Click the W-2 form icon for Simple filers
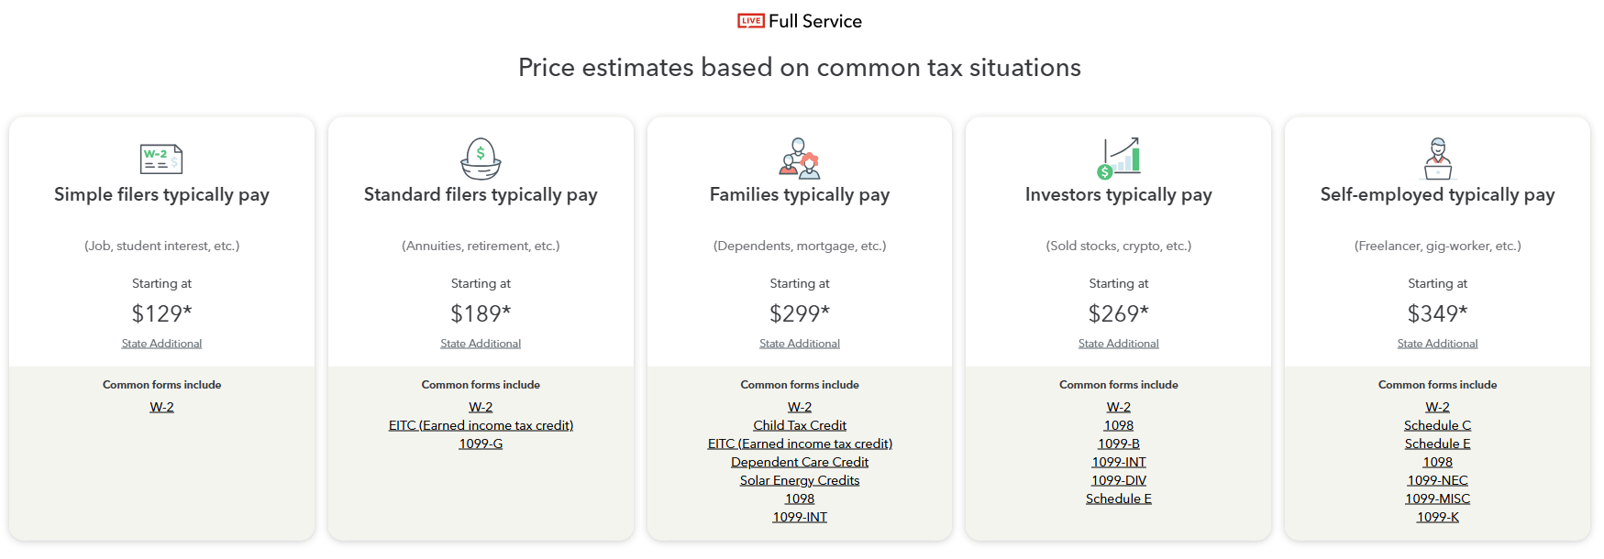The image size is (1604, 559). pyautogui.click(x=161, y=159)
